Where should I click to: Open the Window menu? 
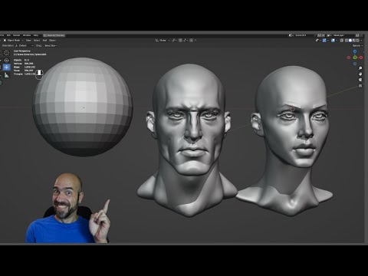[x=27, y=35]
